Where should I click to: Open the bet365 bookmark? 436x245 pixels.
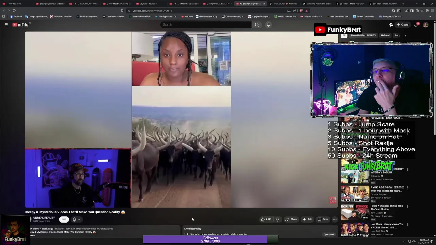(285, 16)
